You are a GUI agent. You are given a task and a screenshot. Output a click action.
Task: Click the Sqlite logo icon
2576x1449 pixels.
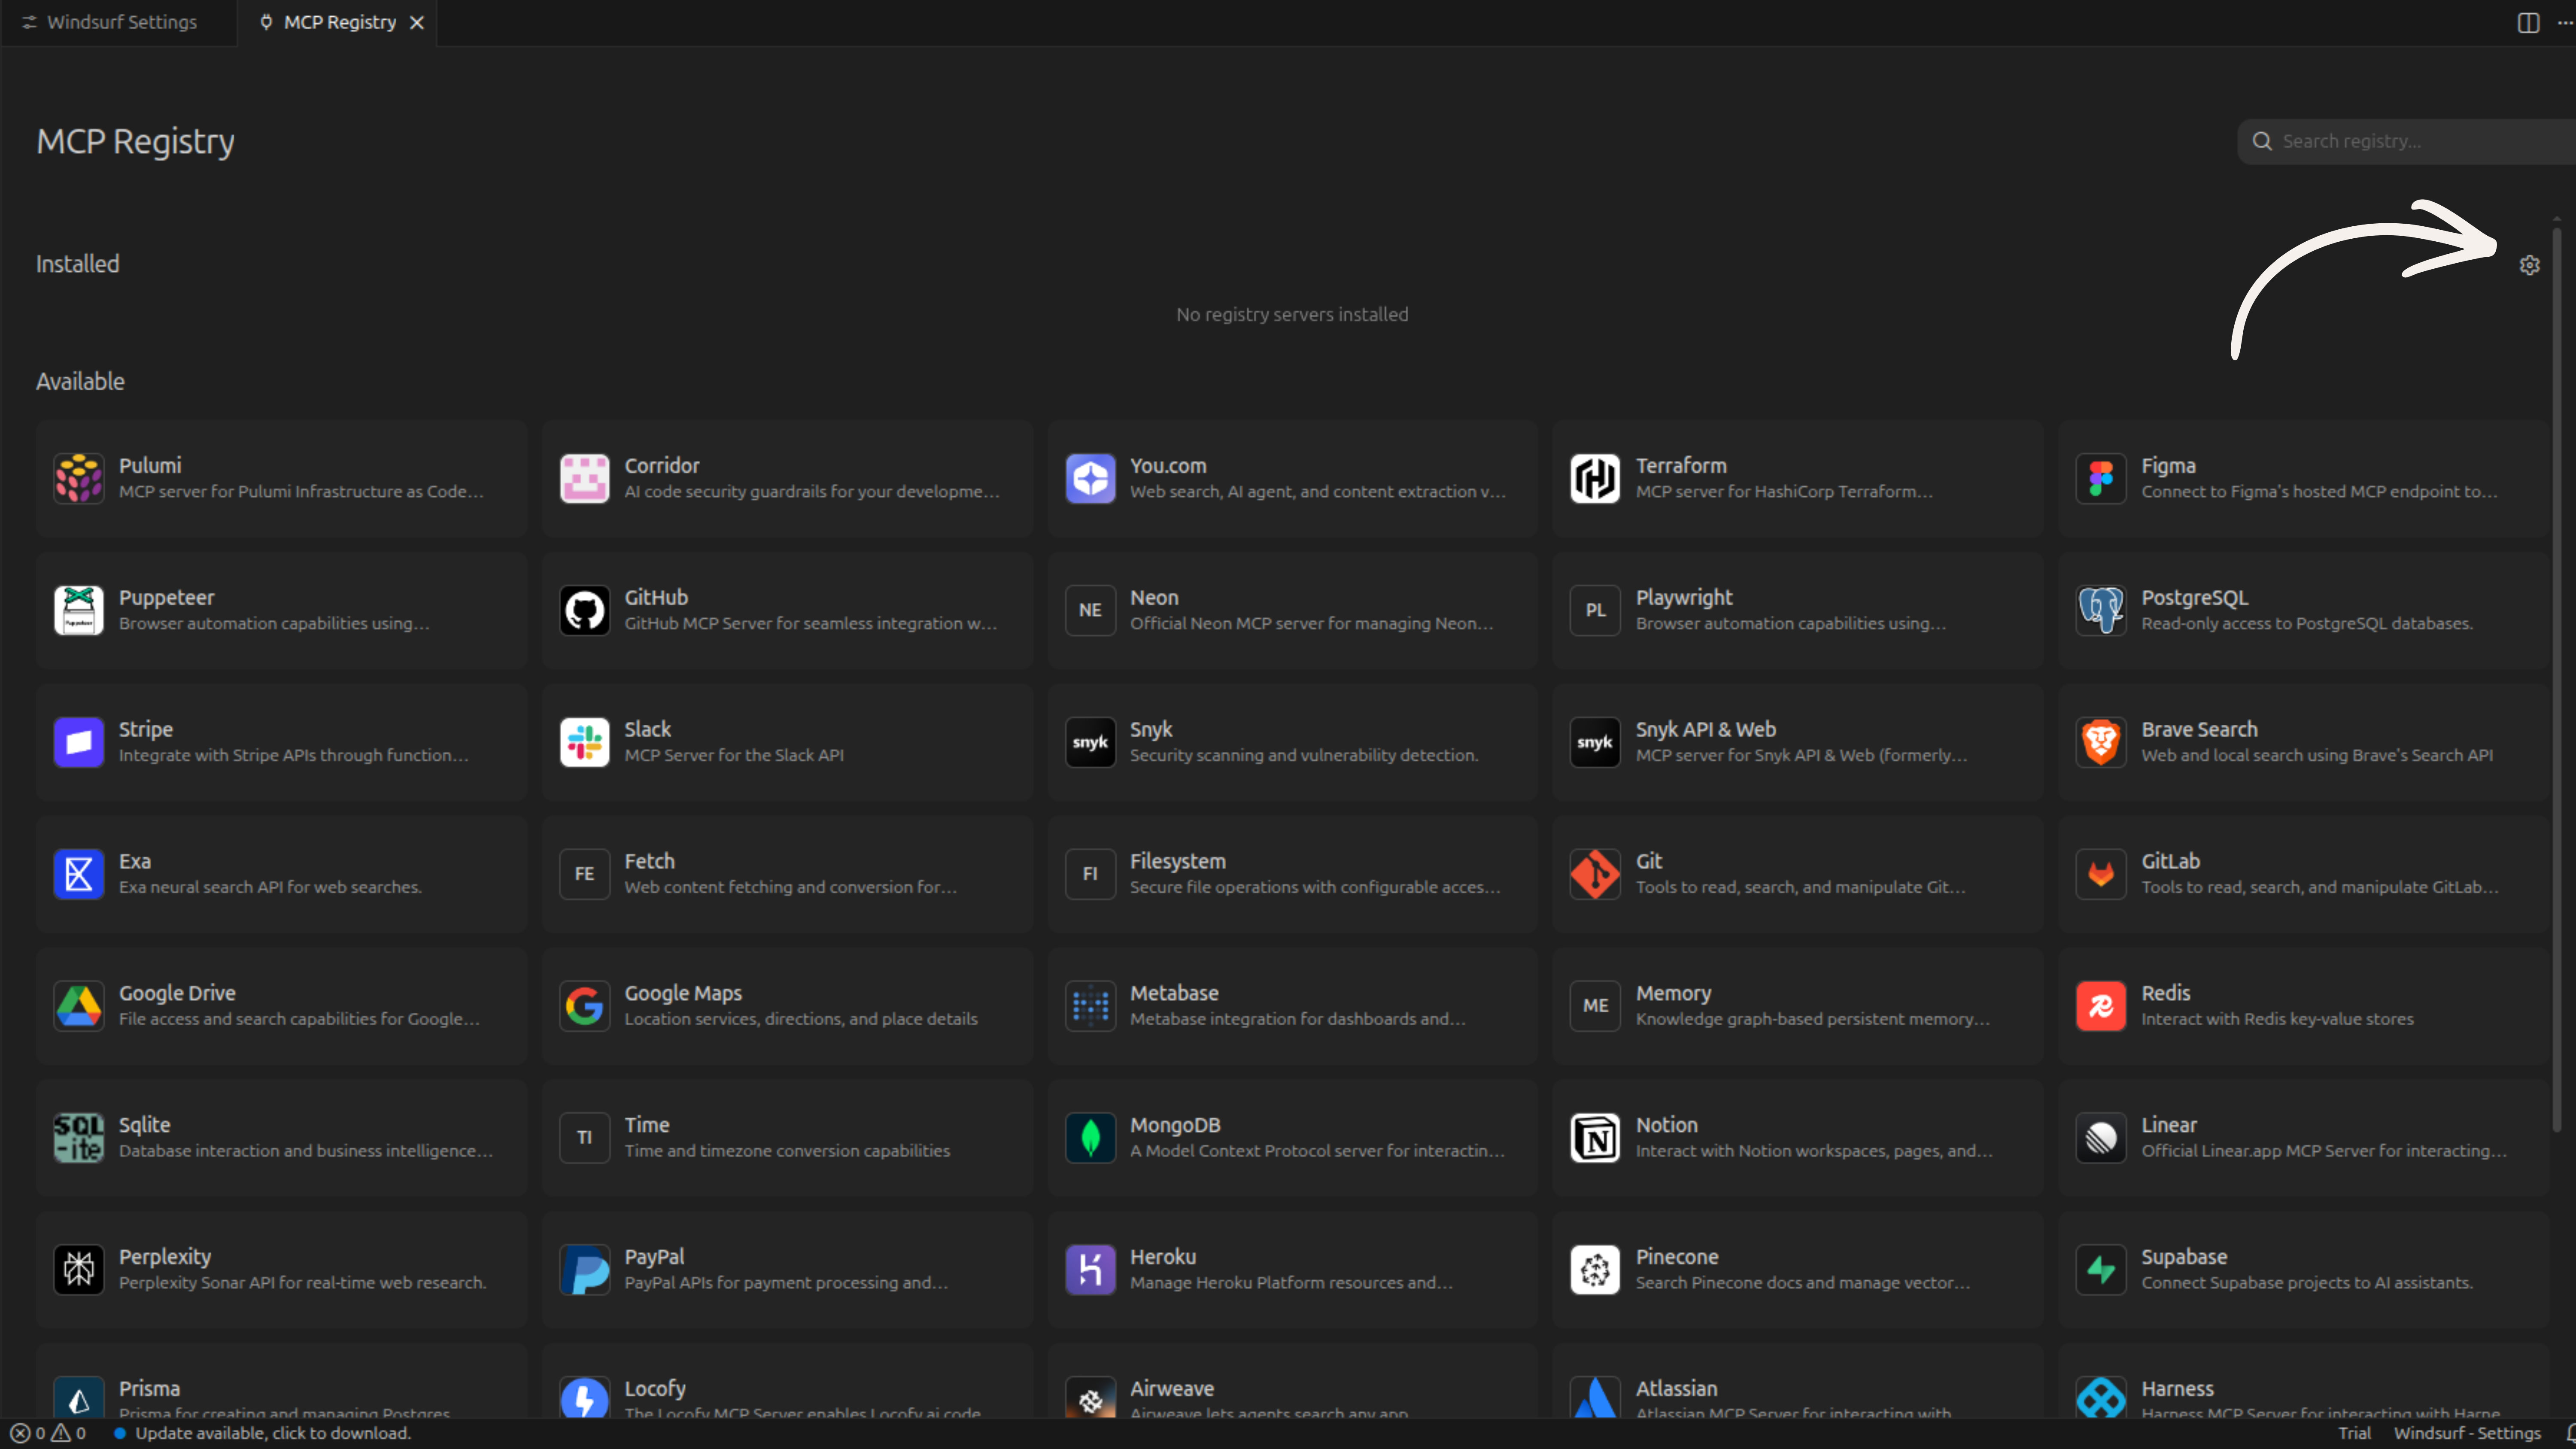tap(79, 1138)
